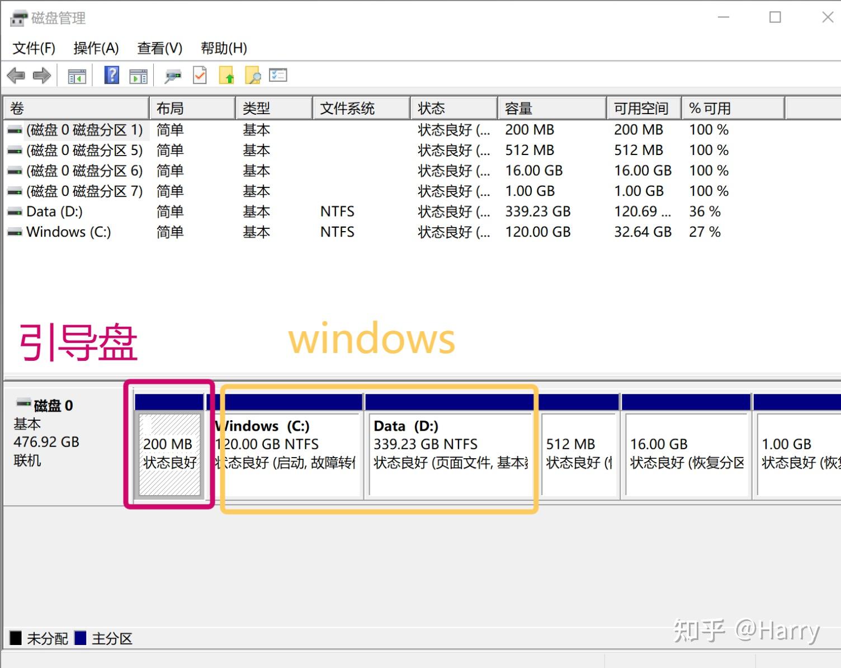Click the small disk icon next to 磁盘 0 label
Image resolution: width=841 pixels, height=668 pixels.
click(x=23, y=403)
